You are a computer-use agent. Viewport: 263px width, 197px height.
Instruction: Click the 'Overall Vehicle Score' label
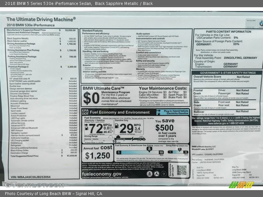tap(207, 77)
